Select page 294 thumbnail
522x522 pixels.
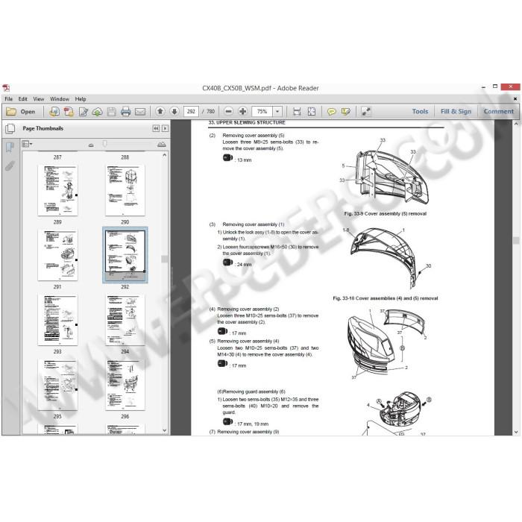point(125,320)
